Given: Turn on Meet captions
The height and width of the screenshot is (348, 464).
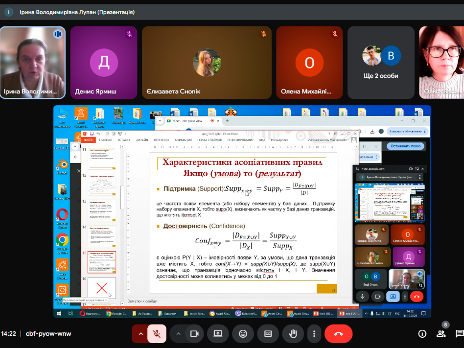Looking at the screenshot, I should [x=268, y=334].
